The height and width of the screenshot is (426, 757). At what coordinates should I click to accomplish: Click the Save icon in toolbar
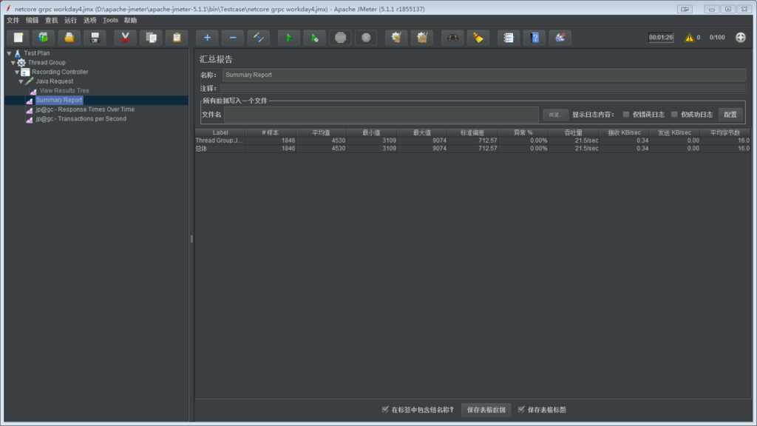click(x=95, y=38)
